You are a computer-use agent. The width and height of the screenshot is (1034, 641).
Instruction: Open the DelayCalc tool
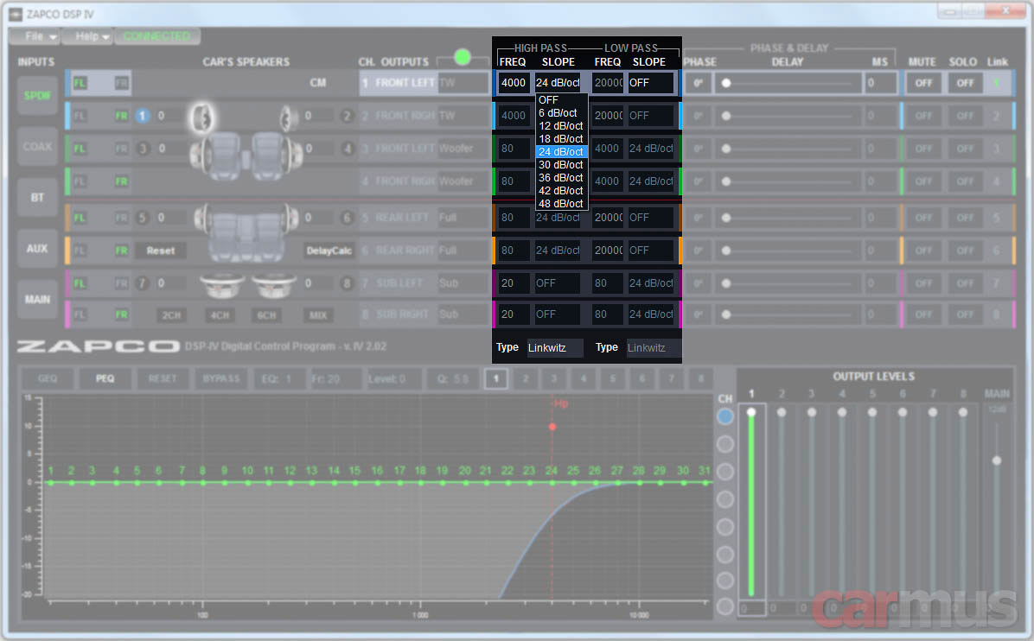point(329,251)
